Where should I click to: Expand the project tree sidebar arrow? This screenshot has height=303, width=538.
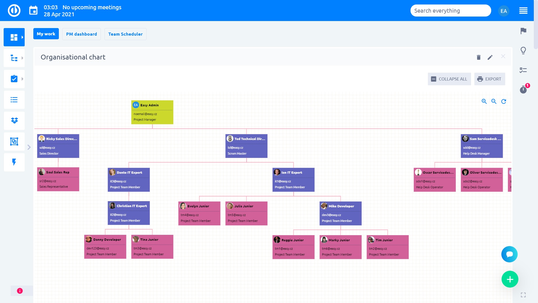click(22, 58)
